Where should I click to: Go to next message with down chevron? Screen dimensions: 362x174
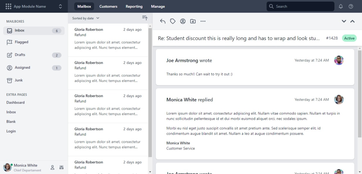[344, 21]
